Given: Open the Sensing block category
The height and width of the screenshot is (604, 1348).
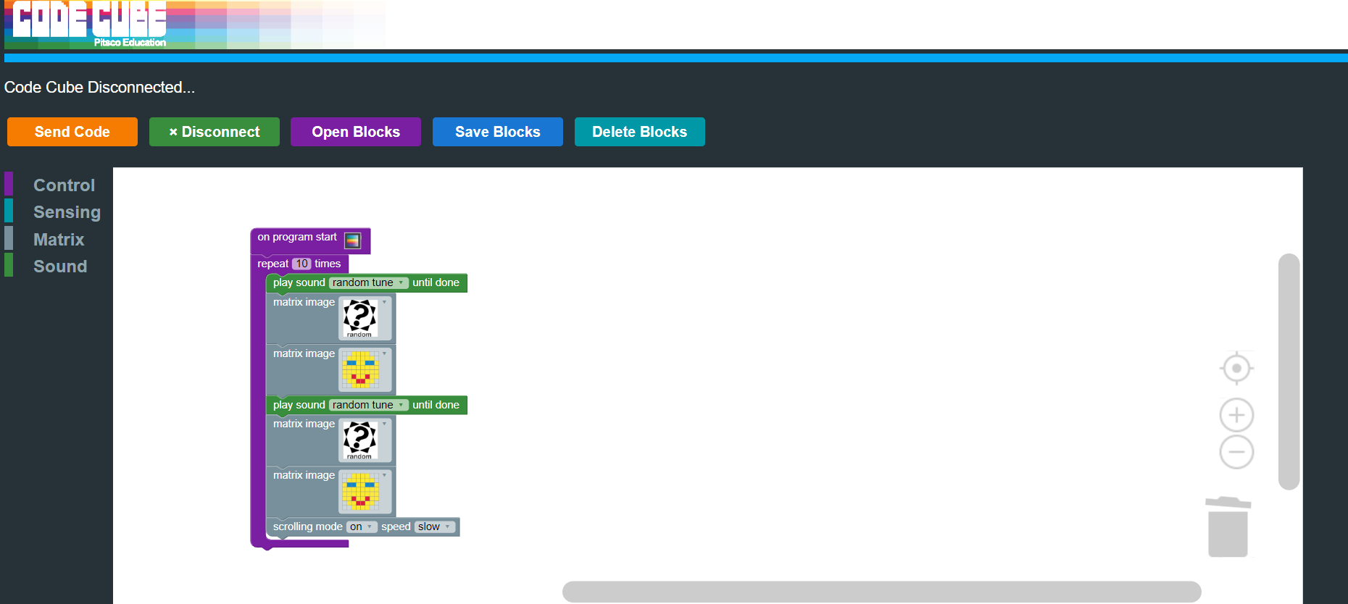Looking at the screenshot, I should coord(67,212).
